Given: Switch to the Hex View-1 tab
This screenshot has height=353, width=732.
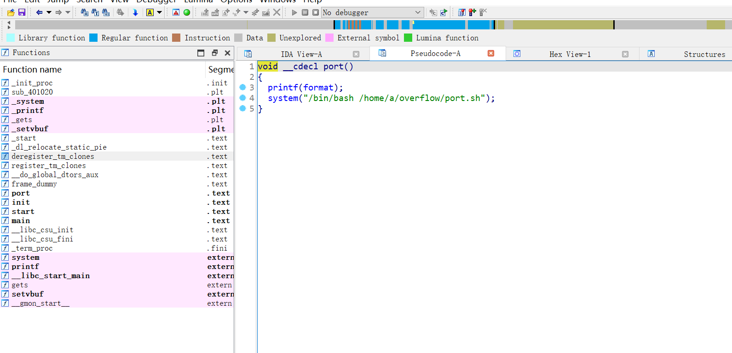Looking at the screenshot, I should [570, 54].
